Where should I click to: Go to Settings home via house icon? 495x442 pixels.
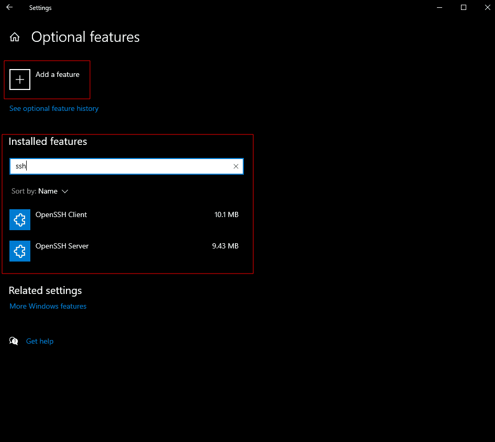(x=15, y=37)
